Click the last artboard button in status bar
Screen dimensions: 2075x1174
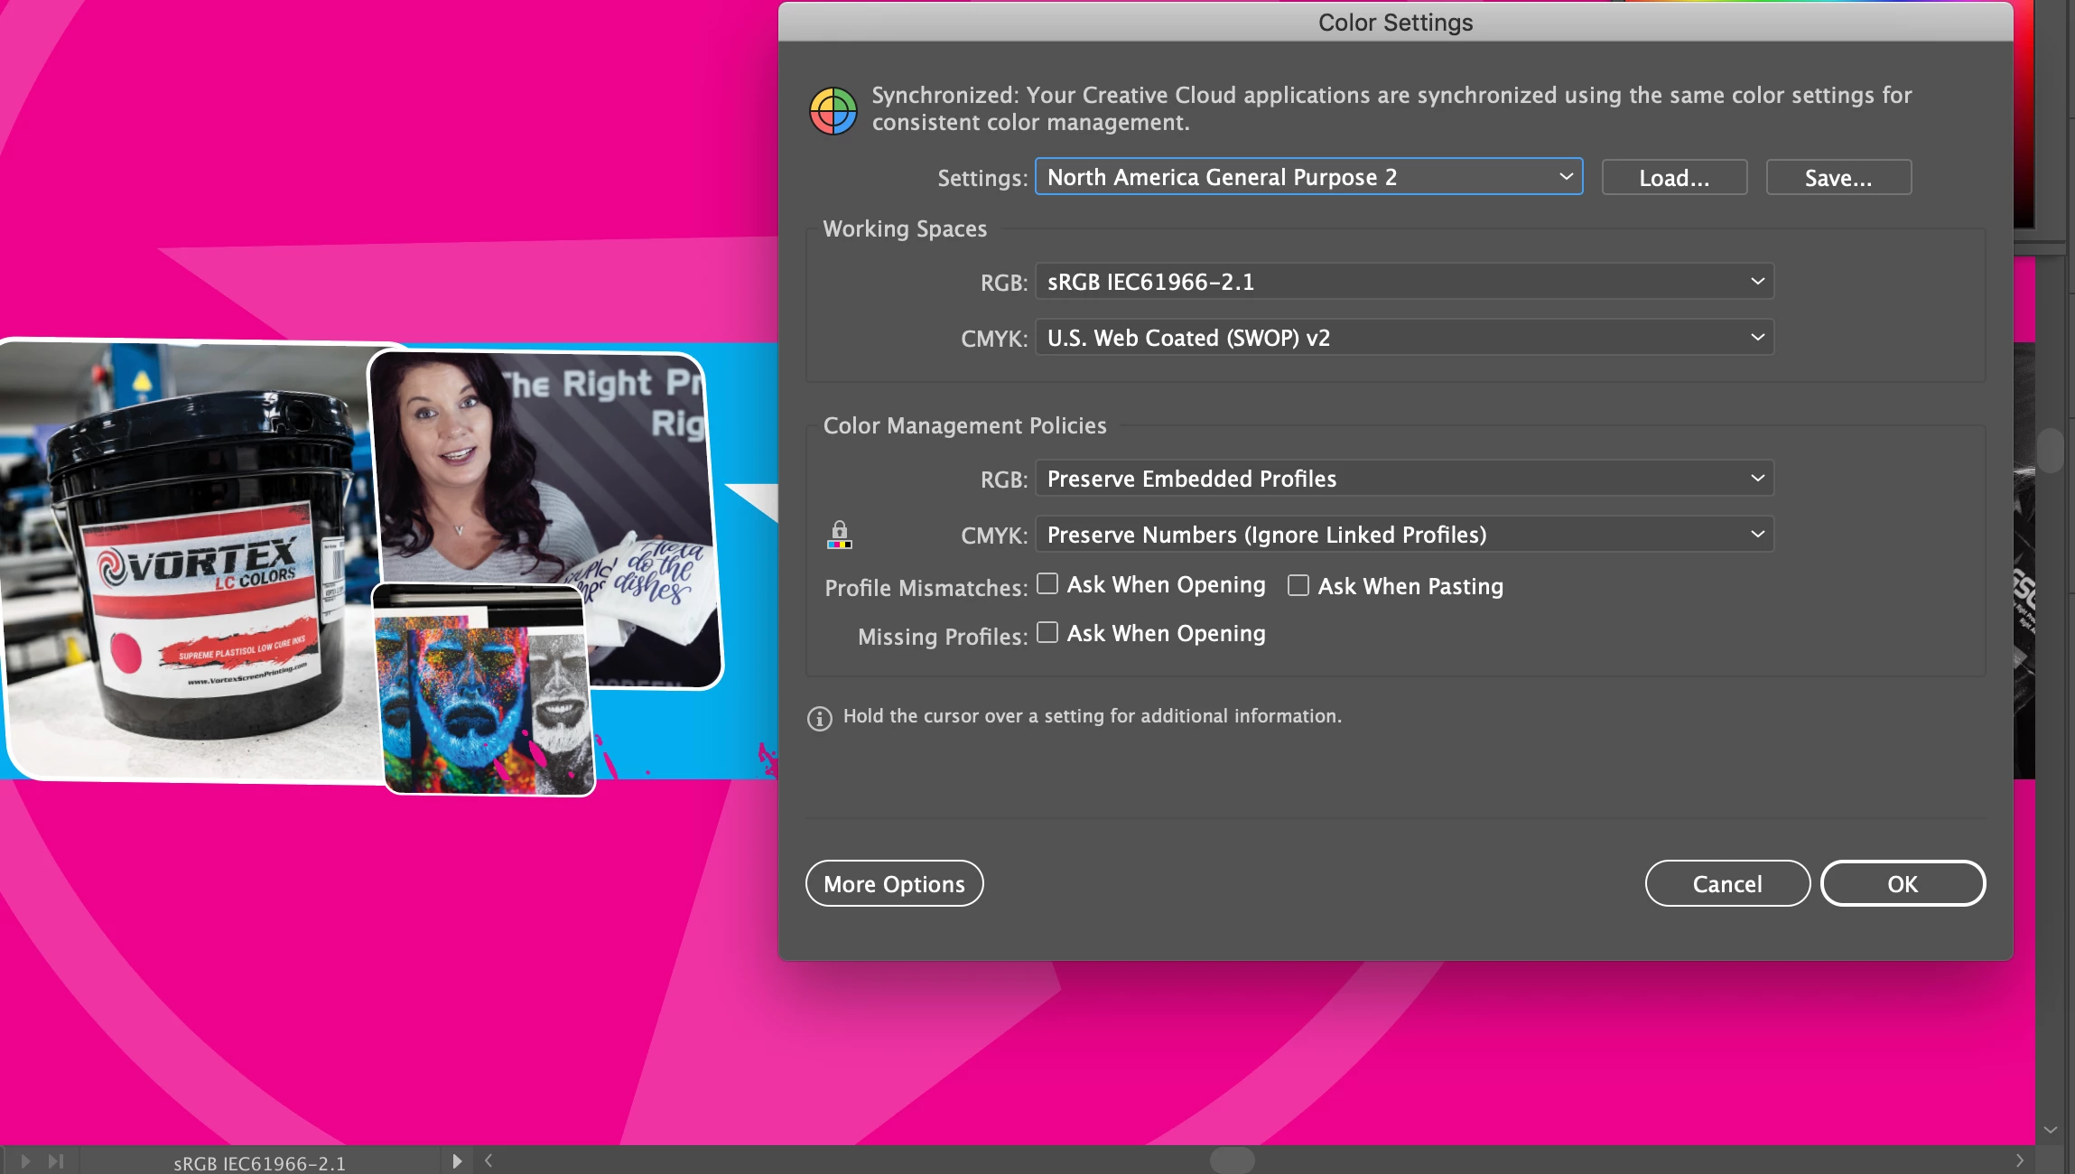[56, 1161]
